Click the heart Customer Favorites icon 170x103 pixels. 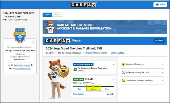tap(10, 68)
